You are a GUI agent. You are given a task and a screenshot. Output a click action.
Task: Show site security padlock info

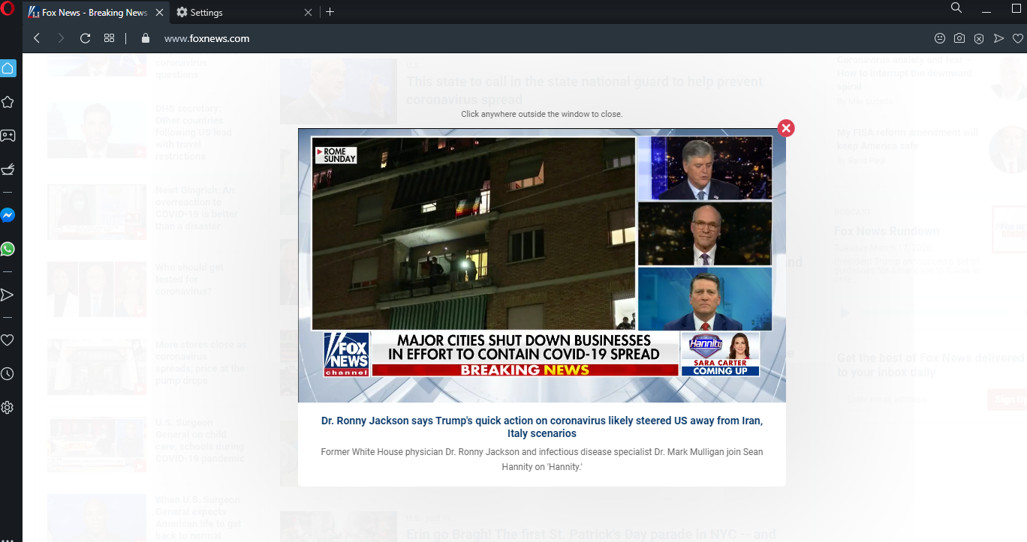tap(146, 38)
